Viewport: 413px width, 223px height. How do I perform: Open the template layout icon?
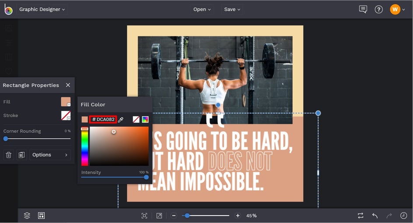42,216
